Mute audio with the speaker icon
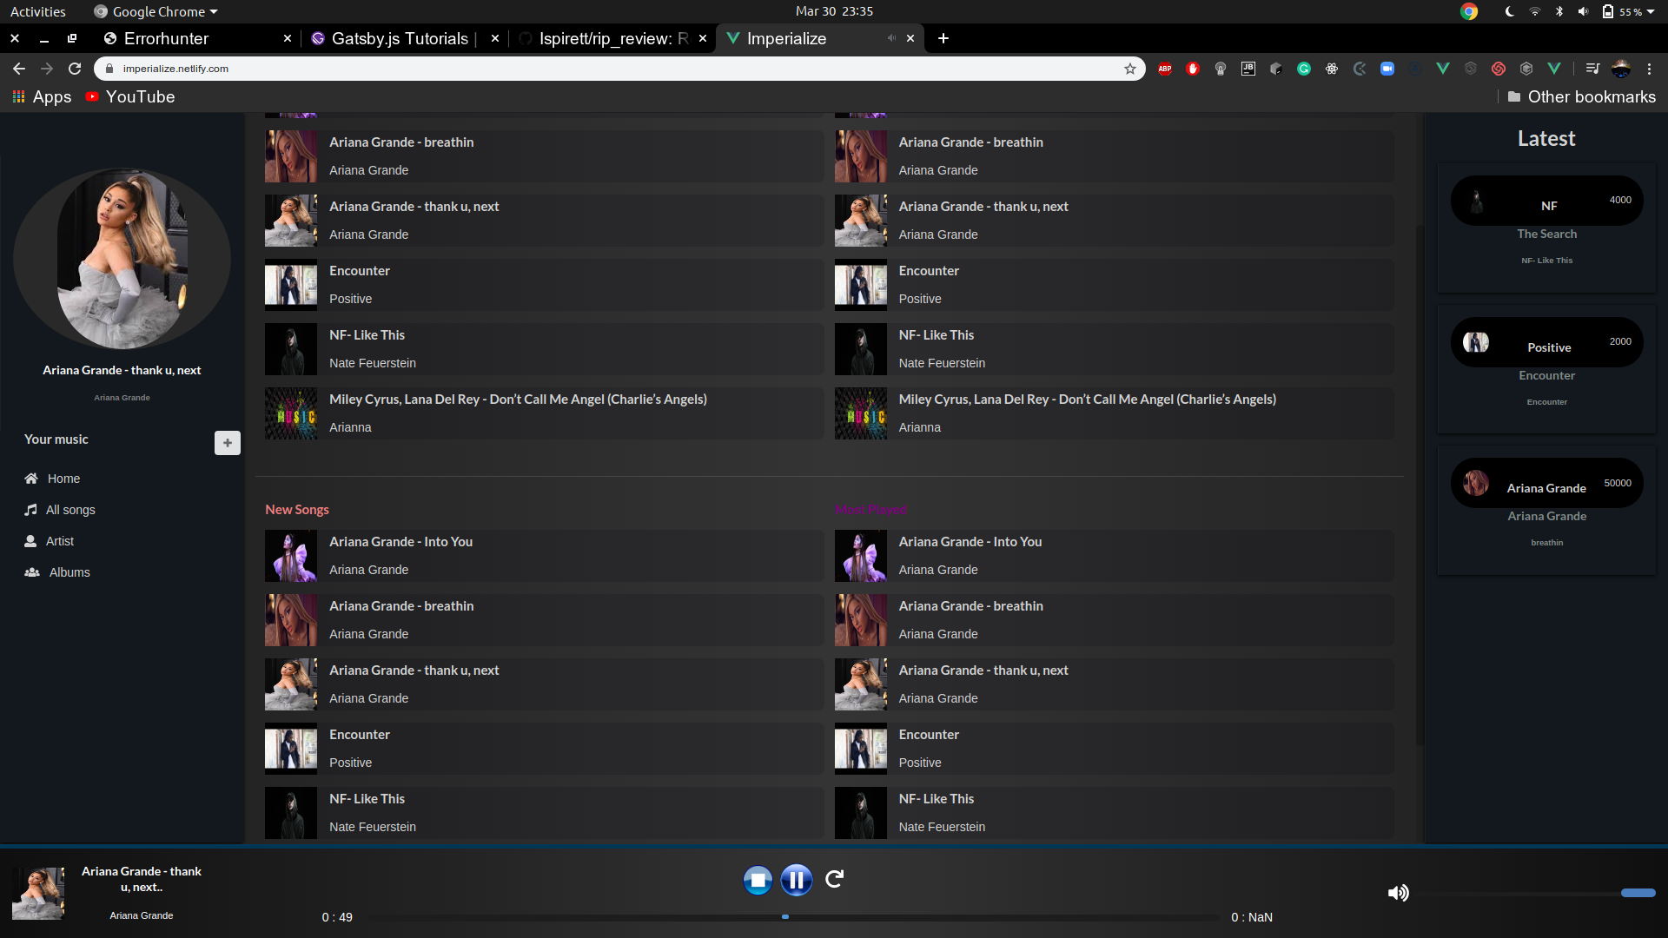 (x=1398, y=893)
